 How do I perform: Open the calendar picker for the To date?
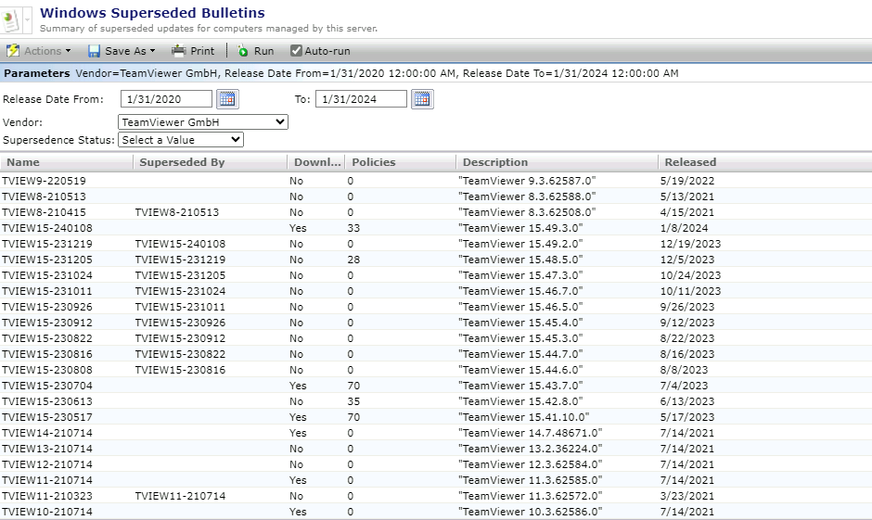(x=422, y=99)
